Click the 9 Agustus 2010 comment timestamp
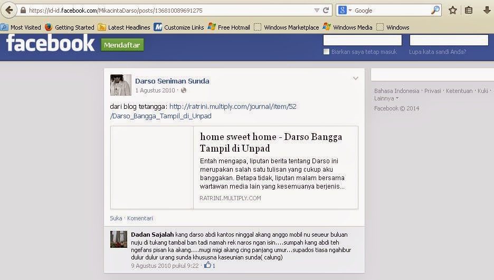This screenshot has height=280, width=494. point(165,266)
